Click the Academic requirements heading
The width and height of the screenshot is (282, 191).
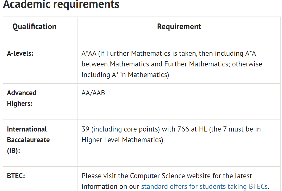tap(61, 4)
